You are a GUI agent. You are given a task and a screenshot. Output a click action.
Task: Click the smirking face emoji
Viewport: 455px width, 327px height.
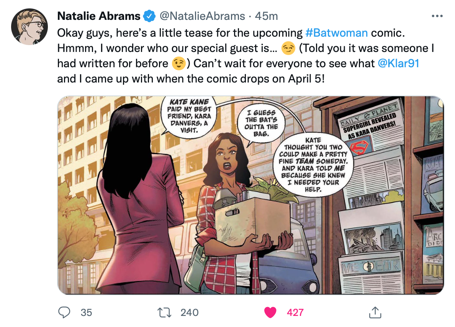click(x=288, y=48)
